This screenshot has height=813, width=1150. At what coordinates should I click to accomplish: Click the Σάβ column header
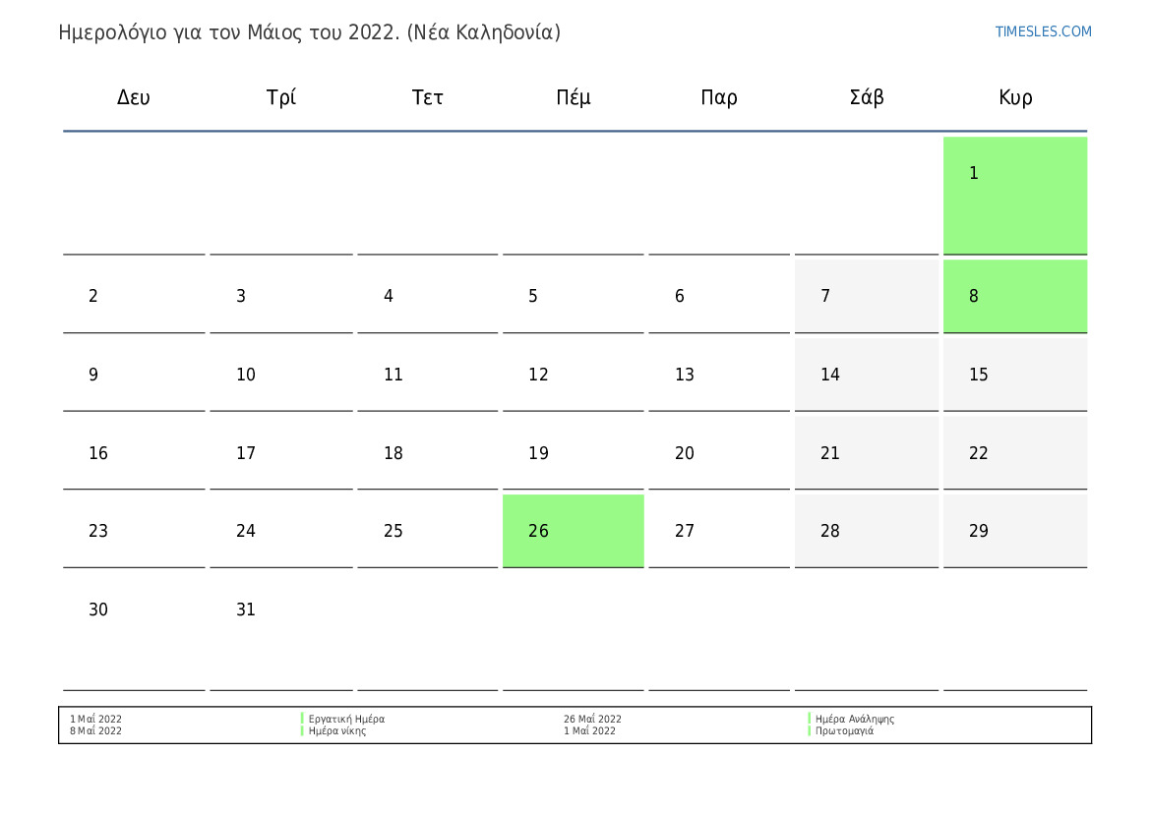(866, 97)
